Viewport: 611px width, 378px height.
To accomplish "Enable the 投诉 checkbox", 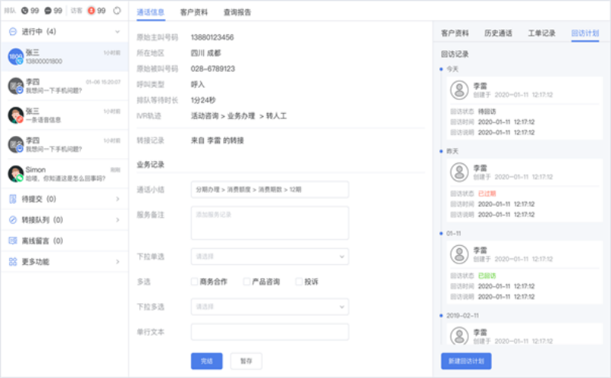I will pos(299,282).
